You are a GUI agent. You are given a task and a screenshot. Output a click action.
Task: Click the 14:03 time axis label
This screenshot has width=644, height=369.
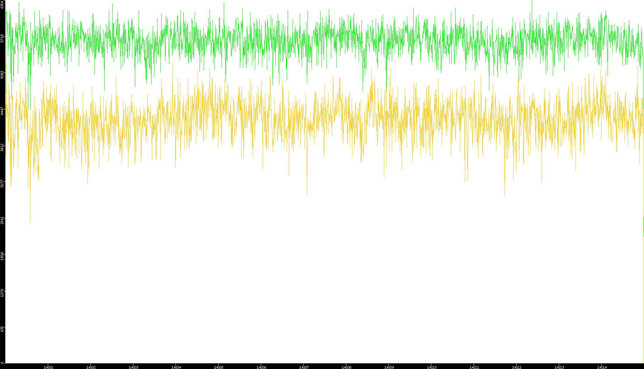[133, 367]
